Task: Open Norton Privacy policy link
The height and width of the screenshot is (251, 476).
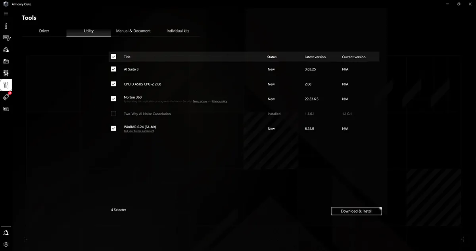Action: click(219, 102)
